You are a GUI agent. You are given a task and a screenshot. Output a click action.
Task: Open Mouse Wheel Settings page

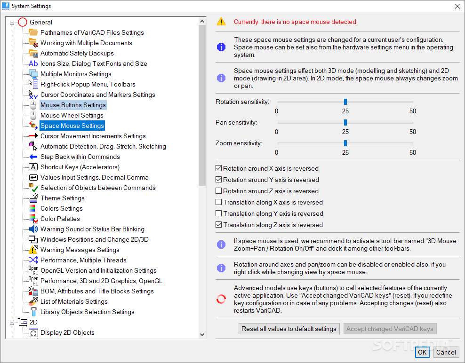(x=72, y=115)
